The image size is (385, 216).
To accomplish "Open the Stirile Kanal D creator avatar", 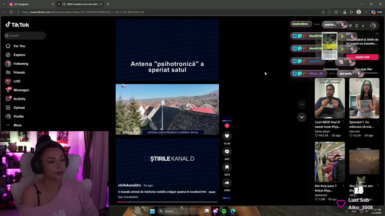I will [x=227, y=121].
